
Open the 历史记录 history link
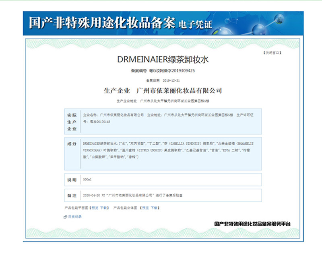coord(75,217)
